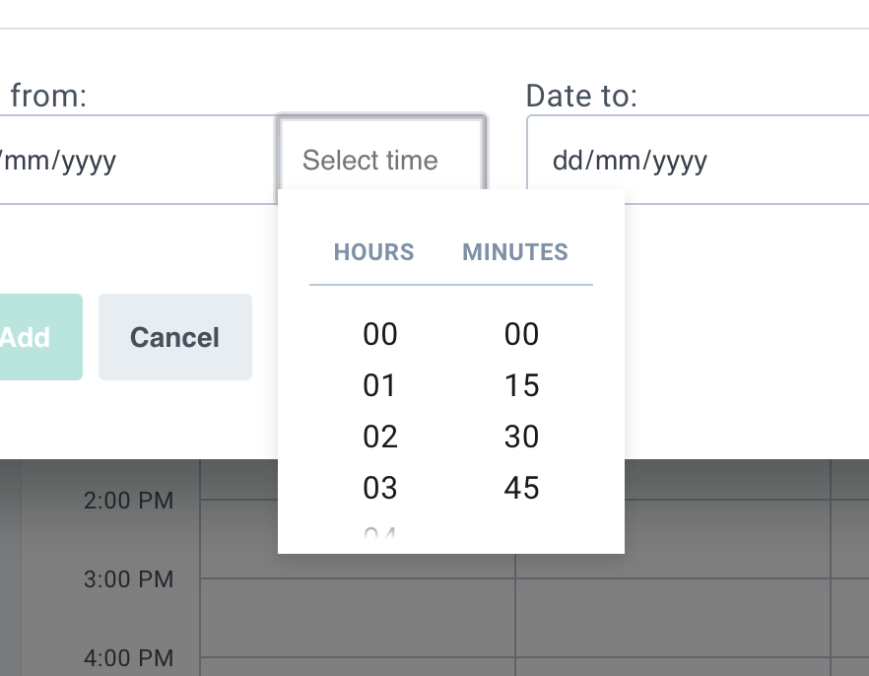Select 01 from the hours list
869x676 pixels.
[x=379, y=385]
